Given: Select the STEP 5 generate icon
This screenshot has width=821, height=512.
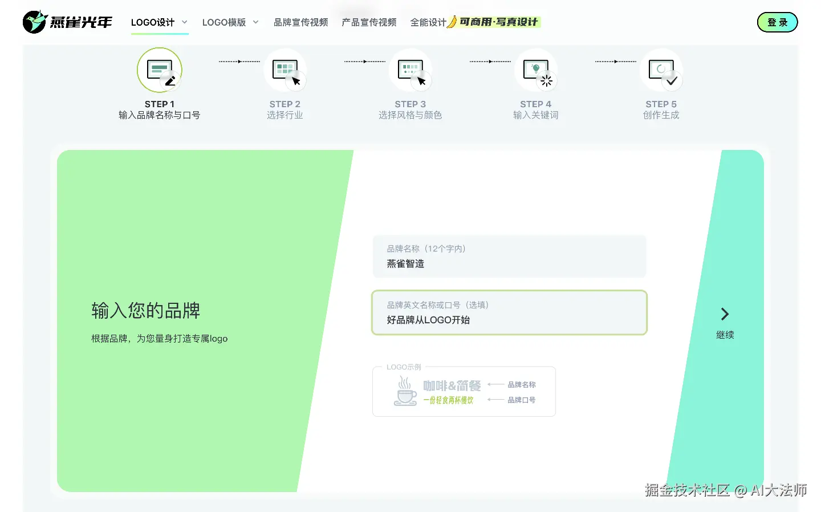Looking at the screenshot, I should coord(661,70).
